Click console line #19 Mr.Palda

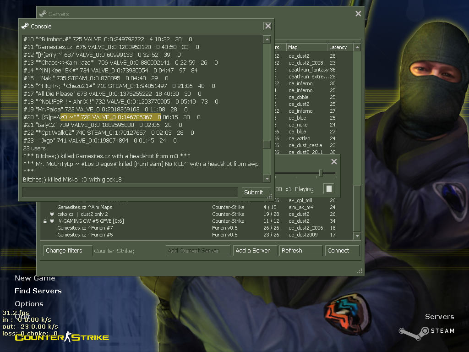(106, 109)
